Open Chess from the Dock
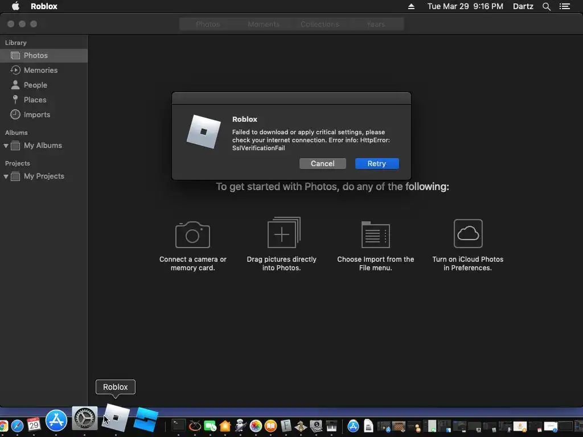 tap(301, 426)
